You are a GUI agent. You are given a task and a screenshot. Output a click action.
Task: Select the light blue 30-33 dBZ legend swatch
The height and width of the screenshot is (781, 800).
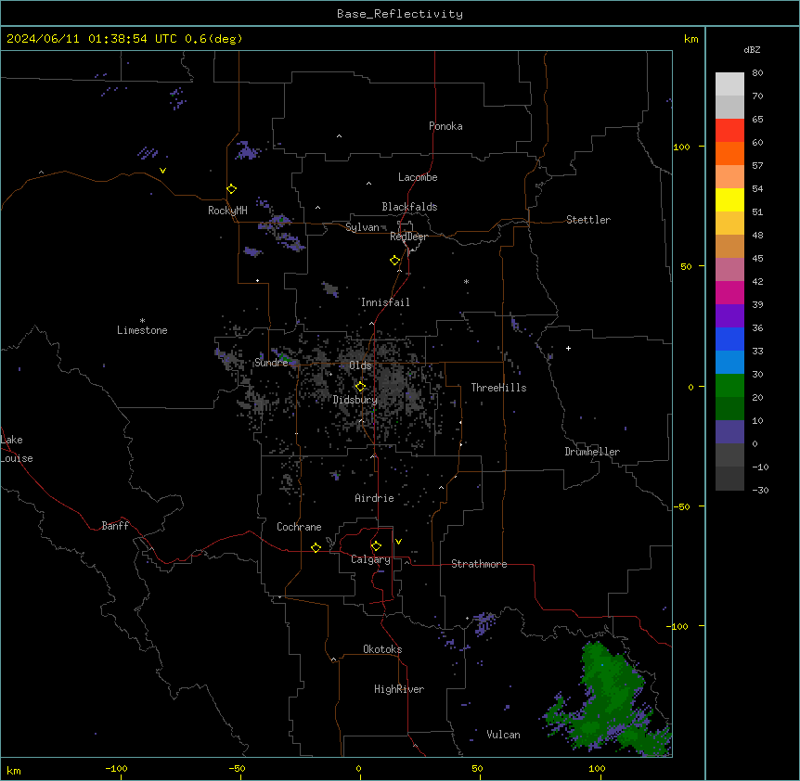(729, 362)
